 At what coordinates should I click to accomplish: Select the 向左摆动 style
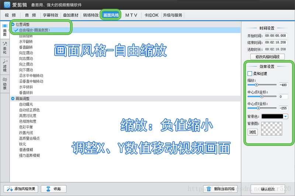[26, 53]
